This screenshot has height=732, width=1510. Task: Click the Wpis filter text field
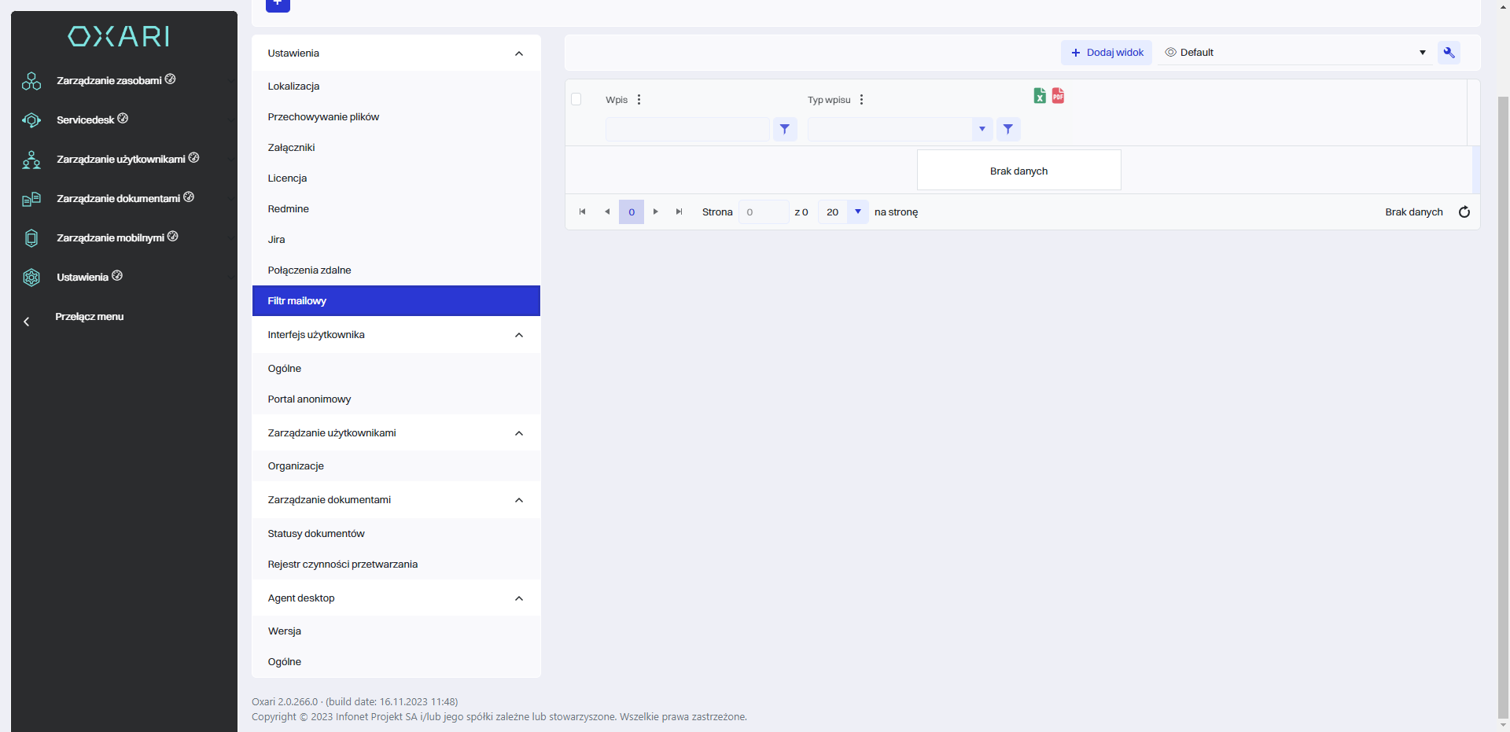tap(687, 130)
